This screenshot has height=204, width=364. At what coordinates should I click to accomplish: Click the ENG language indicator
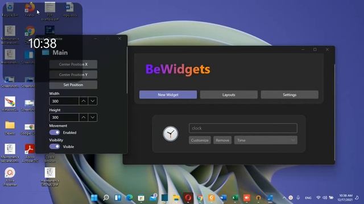point(308,198)
